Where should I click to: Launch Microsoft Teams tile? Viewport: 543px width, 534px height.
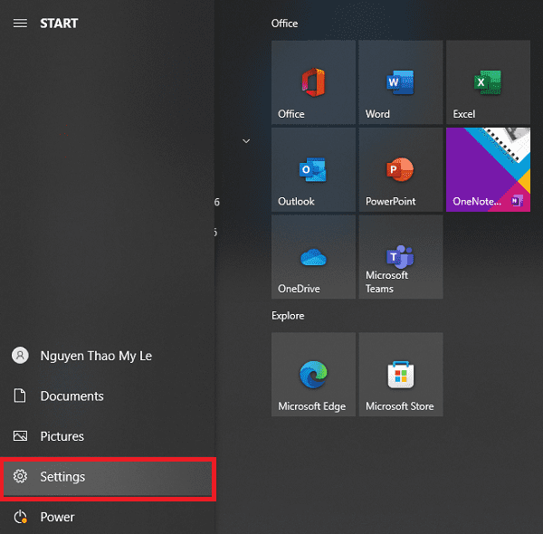point(401,257)
